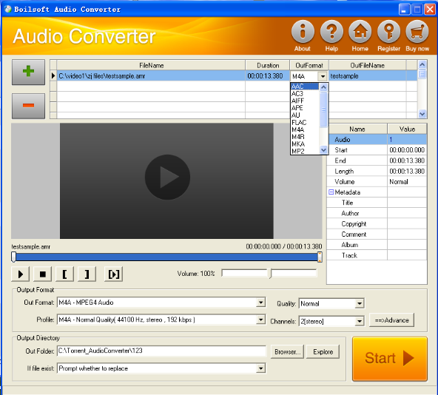438x395 pixels.
Task: Select the Album metadata row
Action: pos(377,245)
